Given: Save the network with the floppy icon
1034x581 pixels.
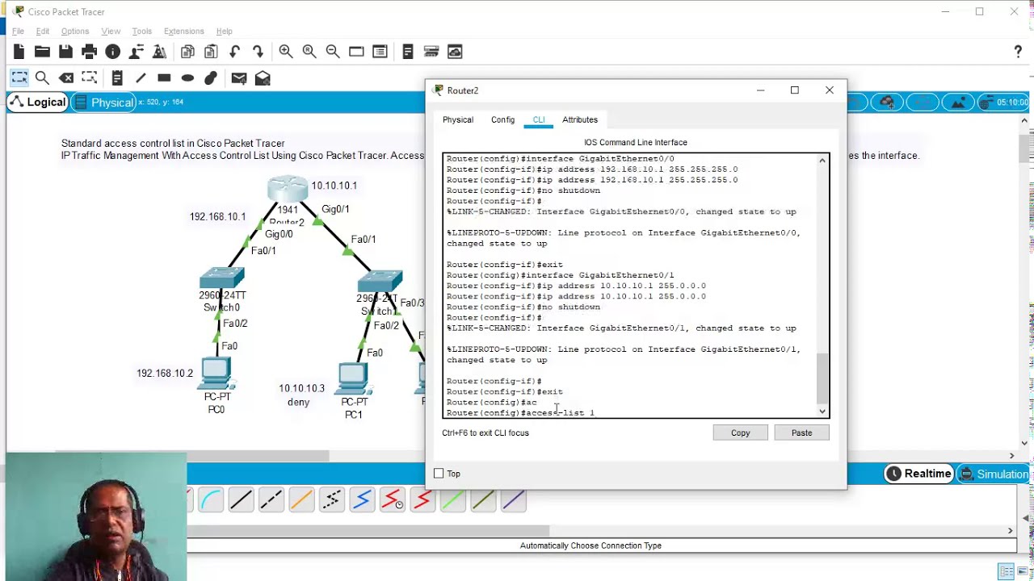Looking at the screenshot, I should 65,52.
